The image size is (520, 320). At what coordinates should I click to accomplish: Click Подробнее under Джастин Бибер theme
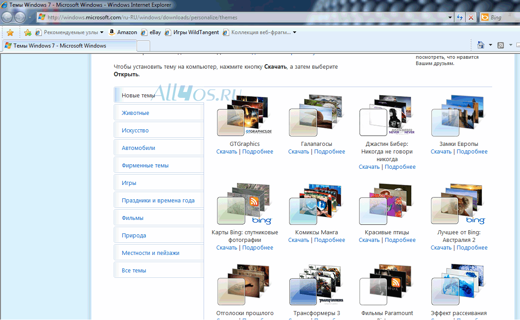[x=400, y=167]
